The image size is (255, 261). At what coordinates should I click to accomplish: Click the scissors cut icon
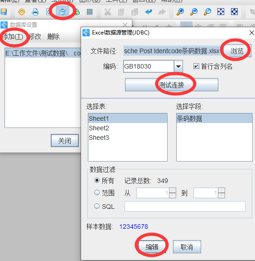pyautogui.click(x=108, y=12)
